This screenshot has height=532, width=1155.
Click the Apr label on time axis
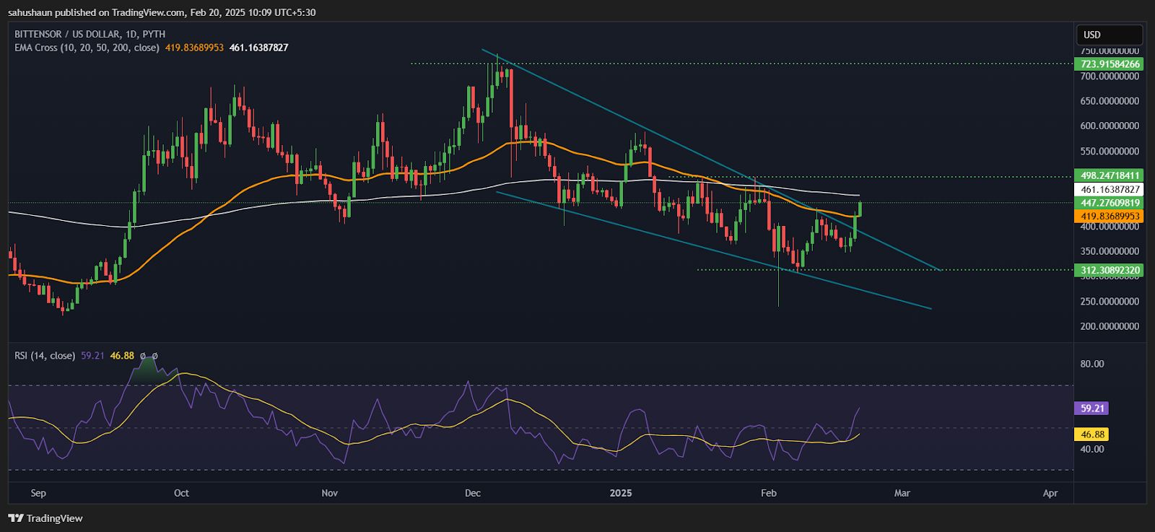1050,493
